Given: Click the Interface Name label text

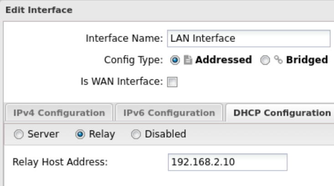Looking at the screenshot, I should pos(124,38).
